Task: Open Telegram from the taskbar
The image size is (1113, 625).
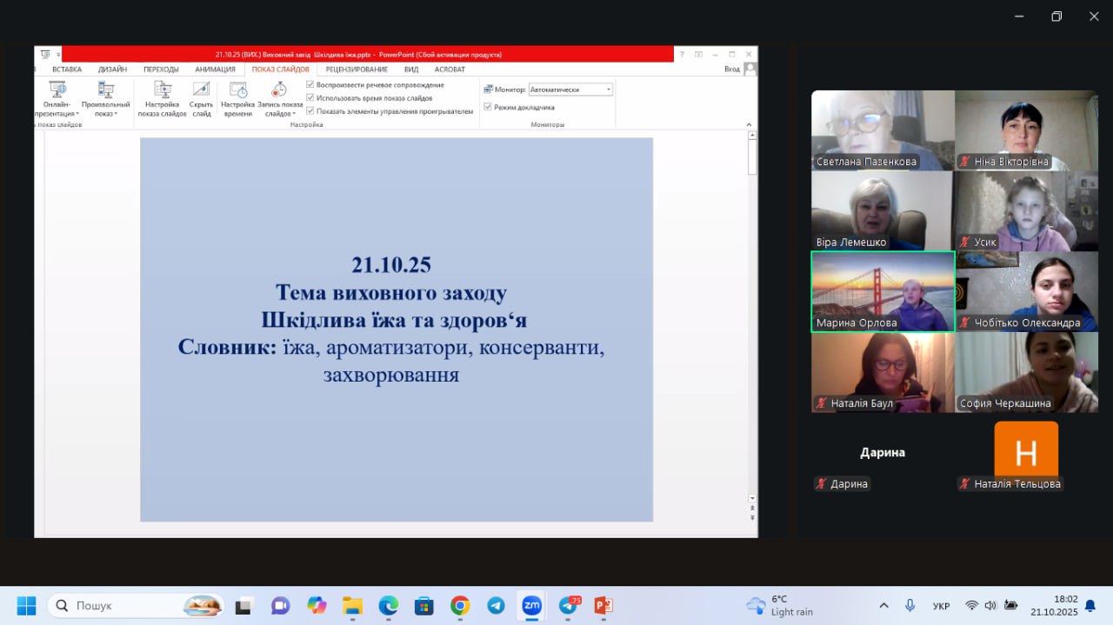Action: (496, 605)
